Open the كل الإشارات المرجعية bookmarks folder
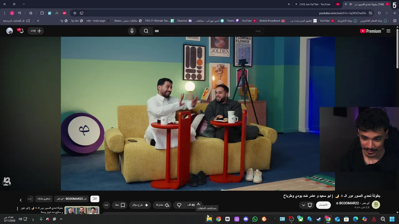 (16, 21)
